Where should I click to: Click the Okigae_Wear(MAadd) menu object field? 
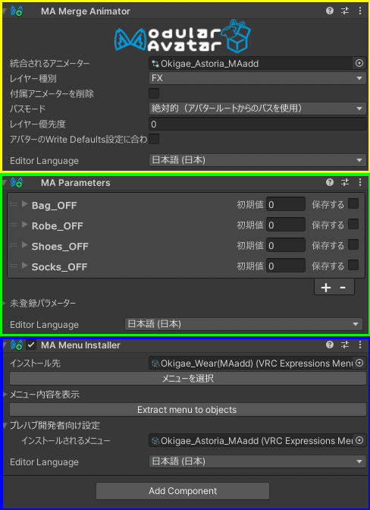click(x=251, y=363)
